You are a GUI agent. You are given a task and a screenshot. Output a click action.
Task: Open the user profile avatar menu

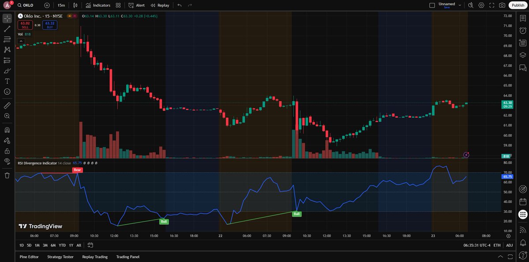pyautogui.click(x=7, y=5)
